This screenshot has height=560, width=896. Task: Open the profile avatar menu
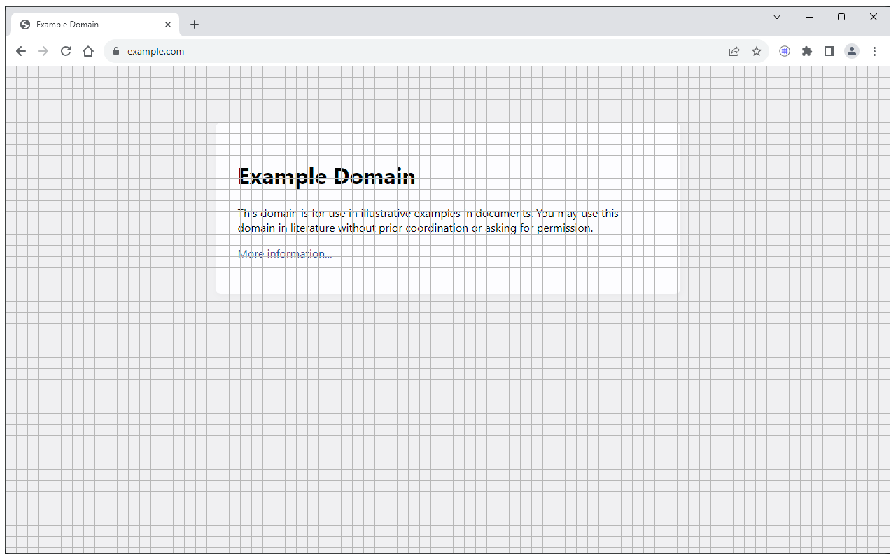[x=852, y=51]
